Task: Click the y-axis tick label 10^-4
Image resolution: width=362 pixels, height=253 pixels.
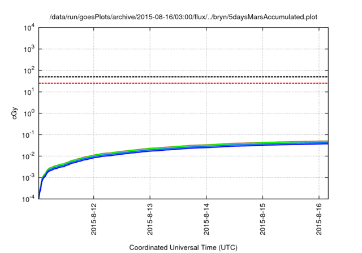Action: coord(28,199)
